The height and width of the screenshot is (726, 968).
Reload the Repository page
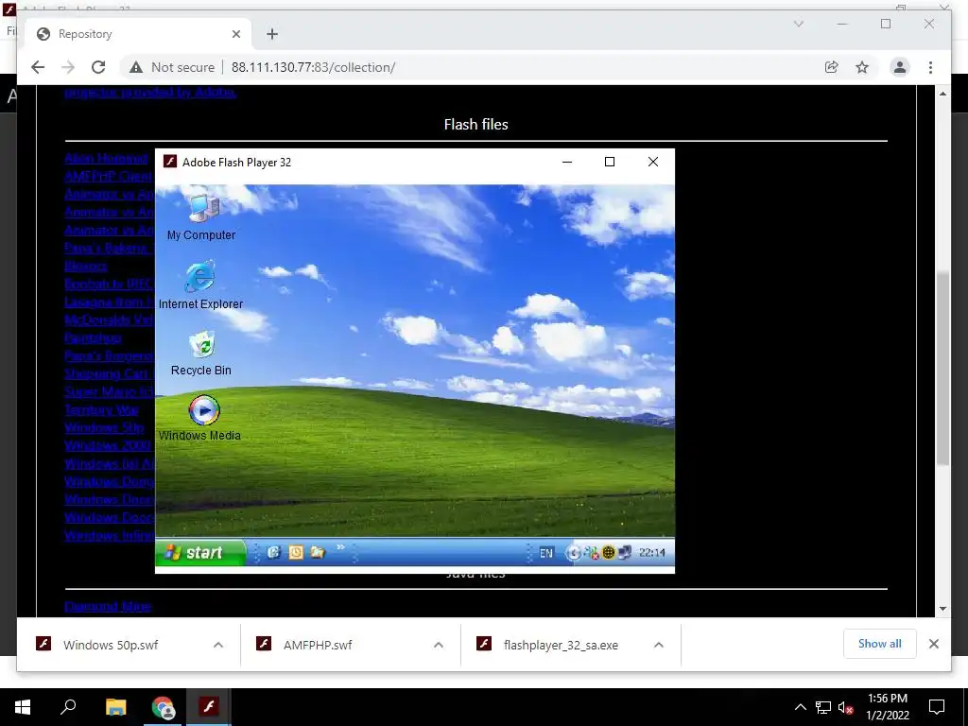click(98, 67)
